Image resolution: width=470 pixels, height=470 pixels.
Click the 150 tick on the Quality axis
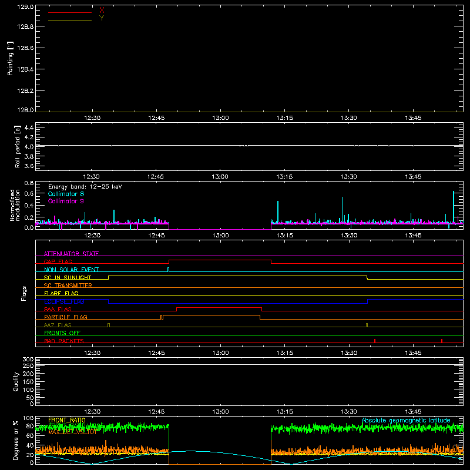28,382
